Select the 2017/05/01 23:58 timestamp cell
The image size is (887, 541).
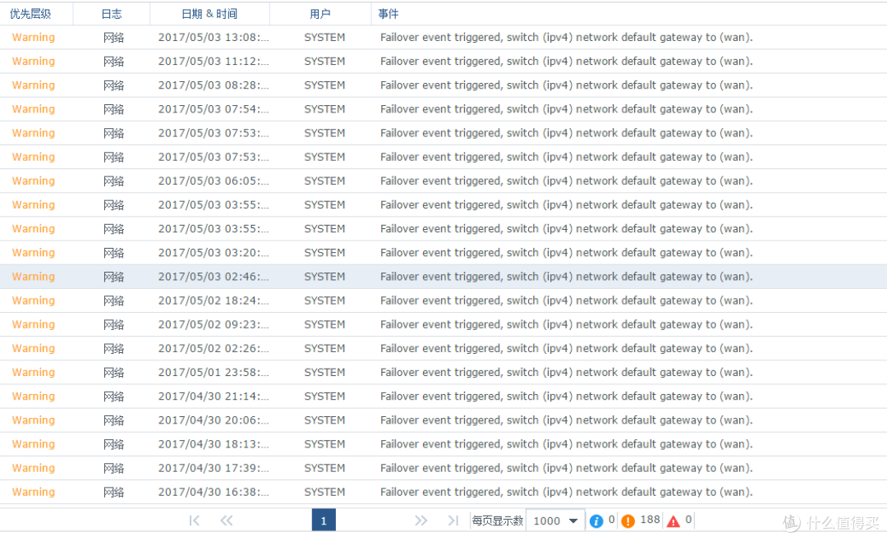click(x=214, y=373)
